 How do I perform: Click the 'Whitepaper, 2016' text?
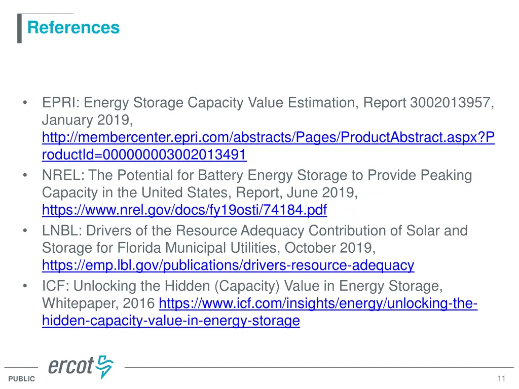(x=98, y=303)
